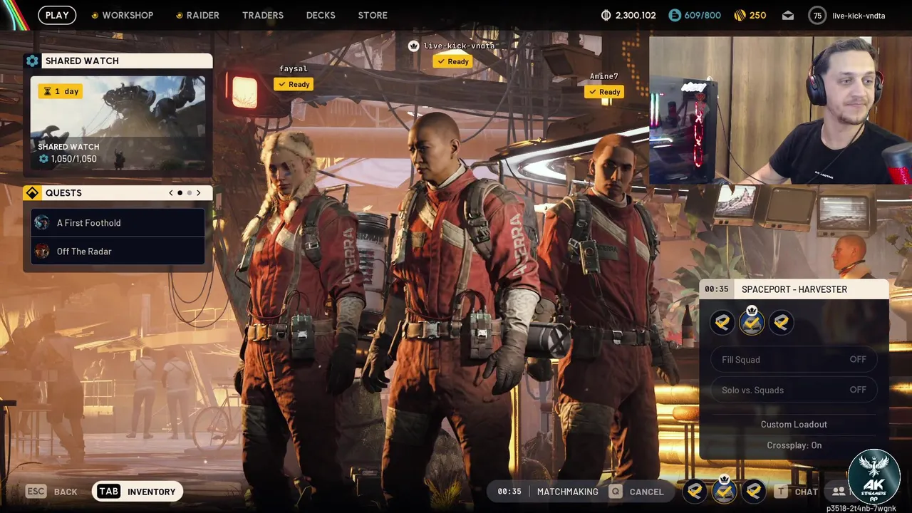This screenshot has width=912, height=513.
Task: Open the level 75 player badge
Action: point(817,15)
